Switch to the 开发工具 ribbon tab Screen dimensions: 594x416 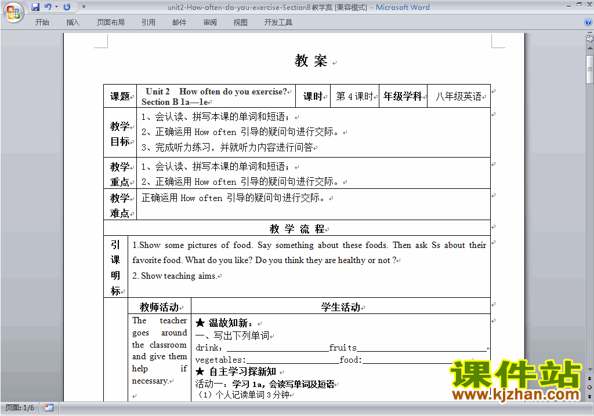pos(278,23)
